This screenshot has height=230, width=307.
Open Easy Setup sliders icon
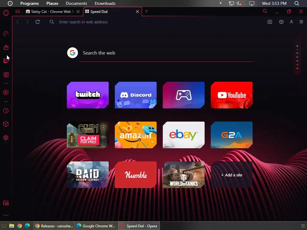pyautogui.click(x=301, y=22)
